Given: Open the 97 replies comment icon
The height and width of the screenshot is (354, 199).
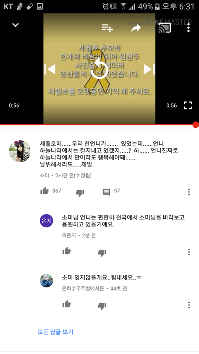Looking at the screenshot, I should pyautogui.click(x=107, y=192).
